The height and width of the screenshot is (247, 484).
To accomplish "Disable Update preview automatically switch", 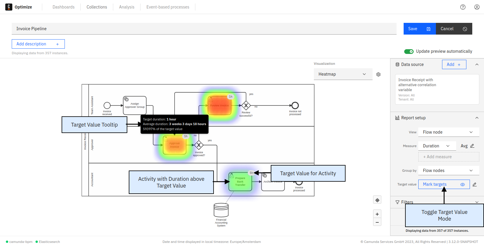I will [x=409, y=52].
